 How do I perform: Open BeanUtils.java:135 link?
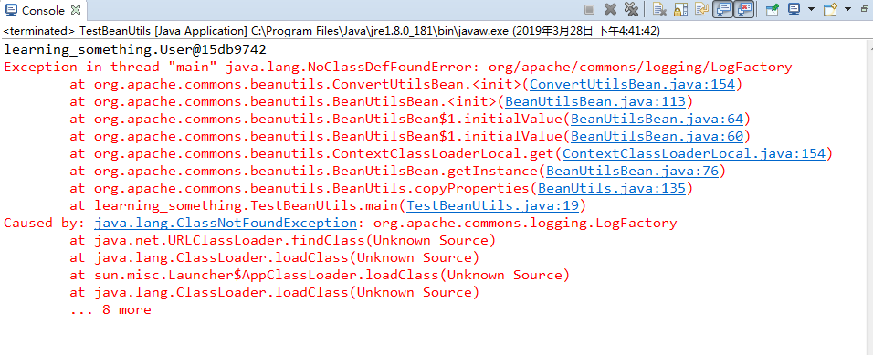point(613,188)
